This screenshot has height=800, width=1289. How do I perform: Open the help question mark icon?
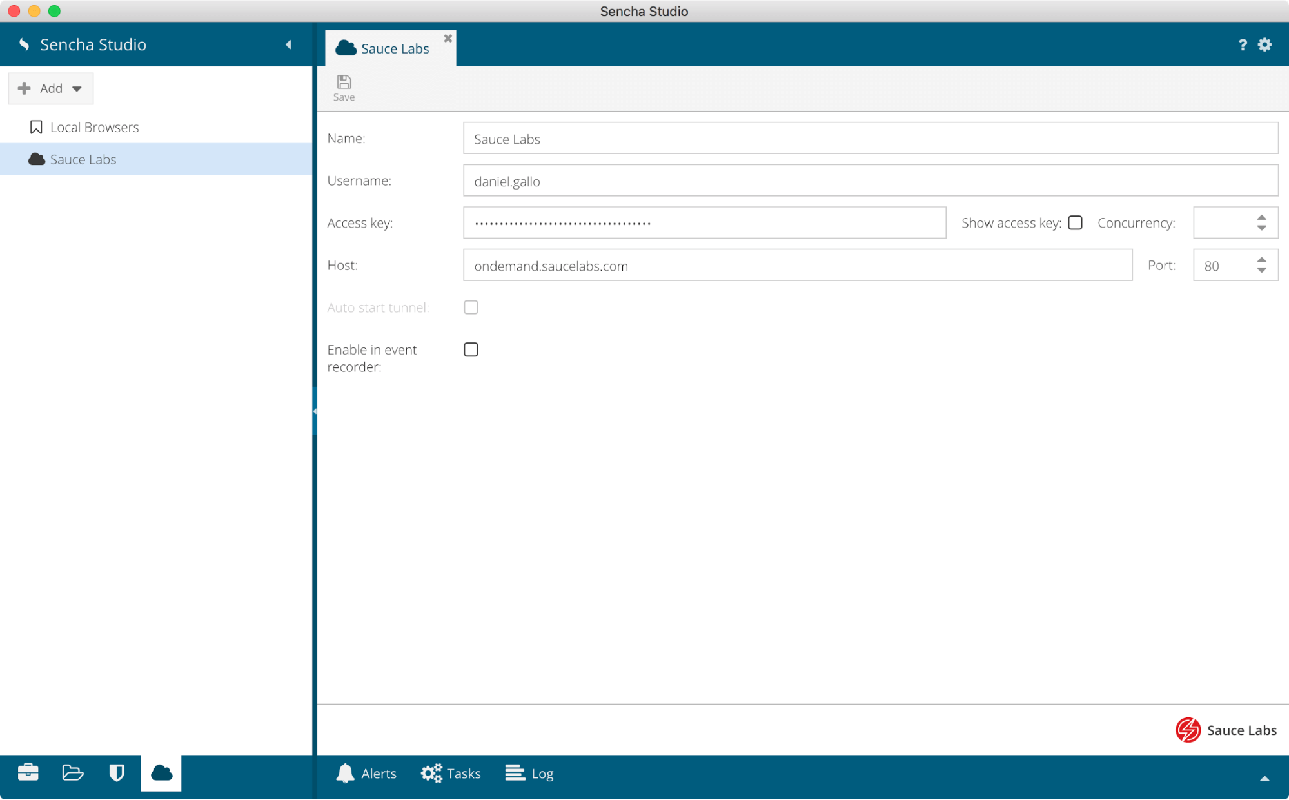[1243, 44]
